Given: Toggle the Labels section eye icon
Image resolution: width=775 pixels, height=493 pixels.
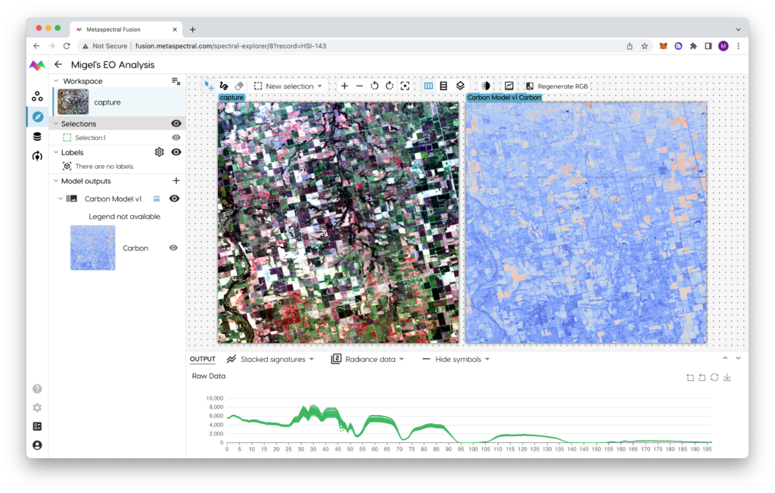Looking at the screenshot, I should [x=176, y=152].
